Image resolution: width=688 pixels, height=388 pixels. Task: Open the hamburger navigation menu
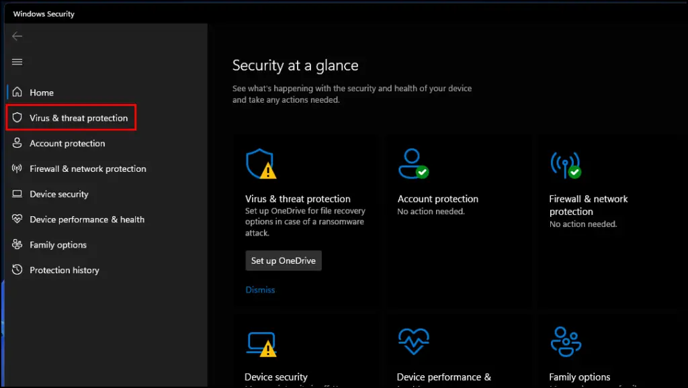(x=17, y=62)
